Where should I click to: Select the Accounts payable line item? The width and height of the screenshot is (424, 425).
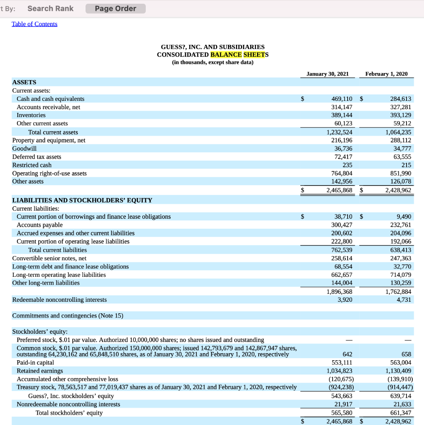click(39, 225)
